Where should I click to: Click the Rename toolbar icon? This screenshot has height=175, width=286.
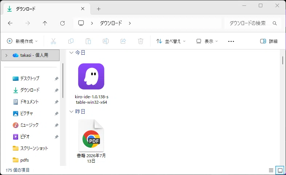106,41
